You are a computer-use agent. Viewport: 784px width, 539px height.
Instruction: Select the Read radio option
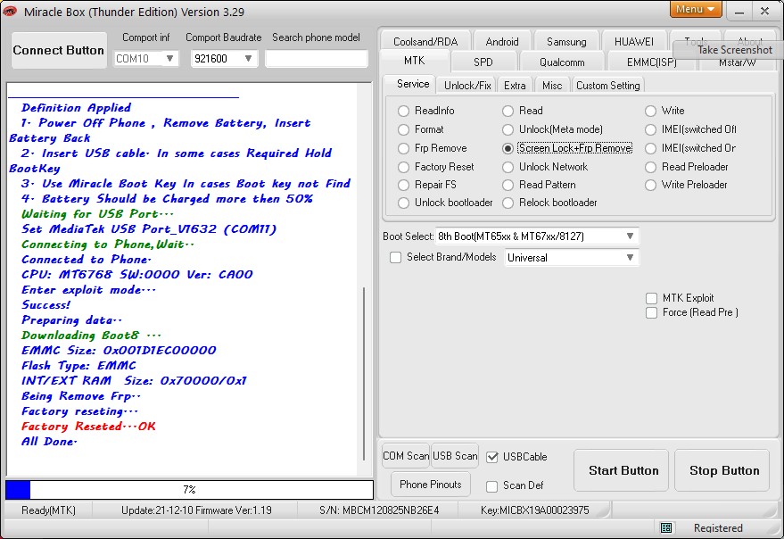click(508, 111)
